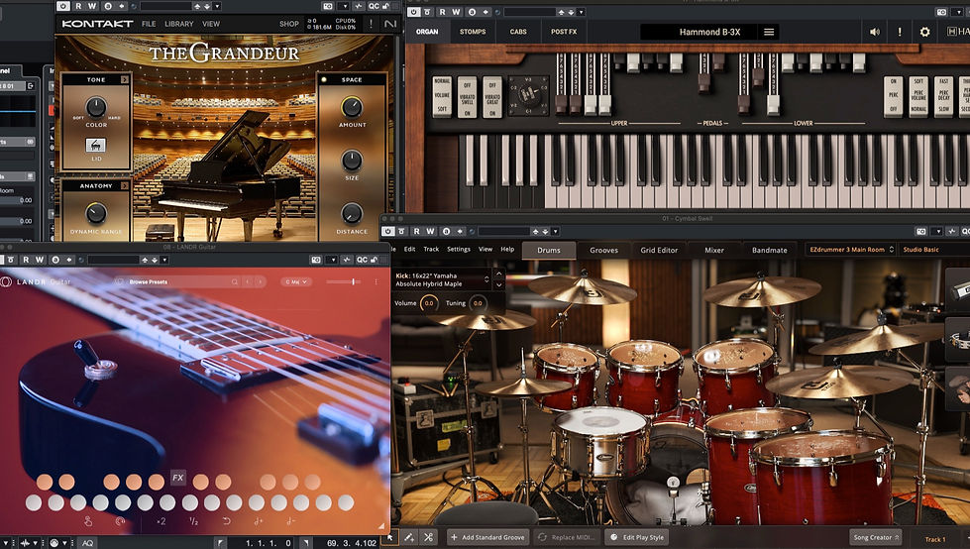Open the Song Creator dropdown in EZdrummer
The image size is (970, 549).
pos(875,537)
